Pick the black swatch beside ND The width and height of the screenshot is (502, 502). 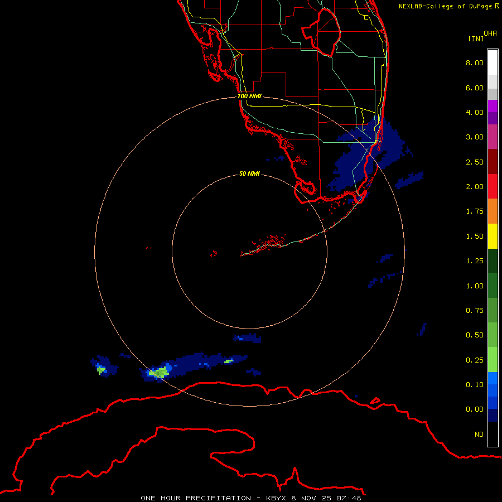pyautogui.click(x=493, y=434)
